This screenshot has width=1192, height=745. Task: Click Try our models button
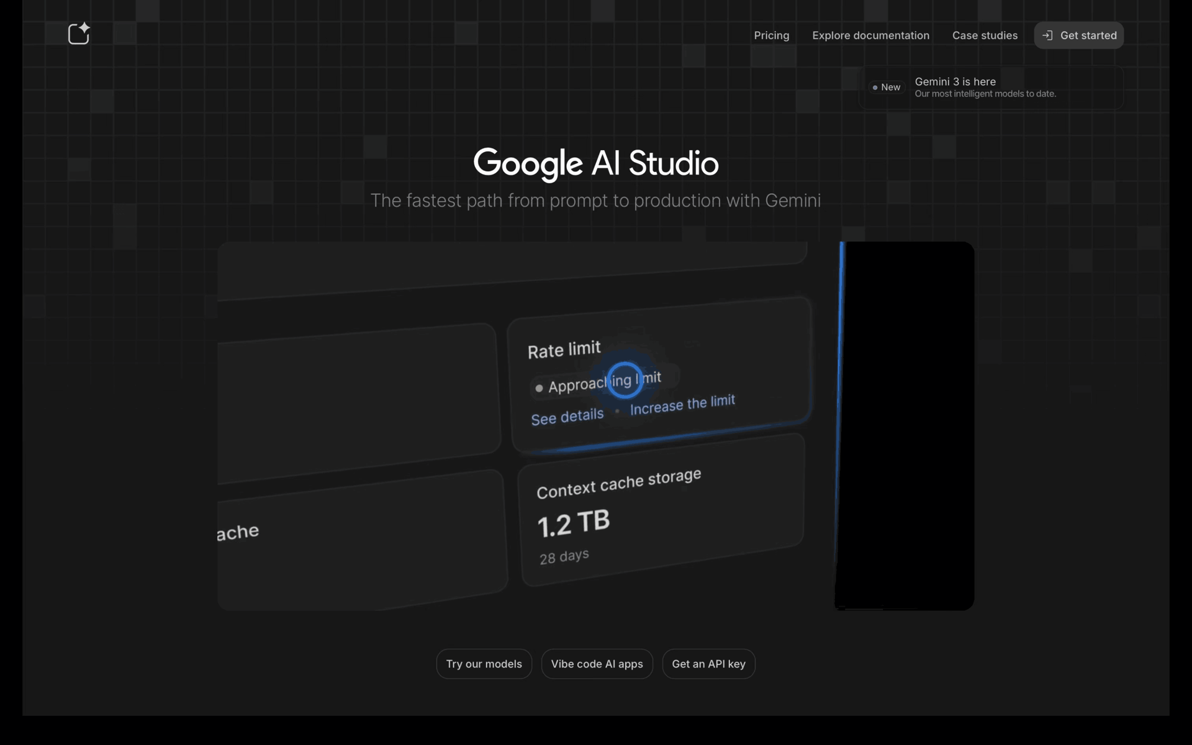pos(484,664)
